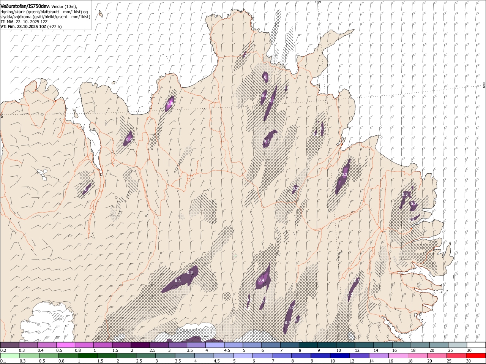486x364 pixels.
Task: Click the 'N99' label on the right map edge
Action: pyautogui.click(x=484, y=85)
